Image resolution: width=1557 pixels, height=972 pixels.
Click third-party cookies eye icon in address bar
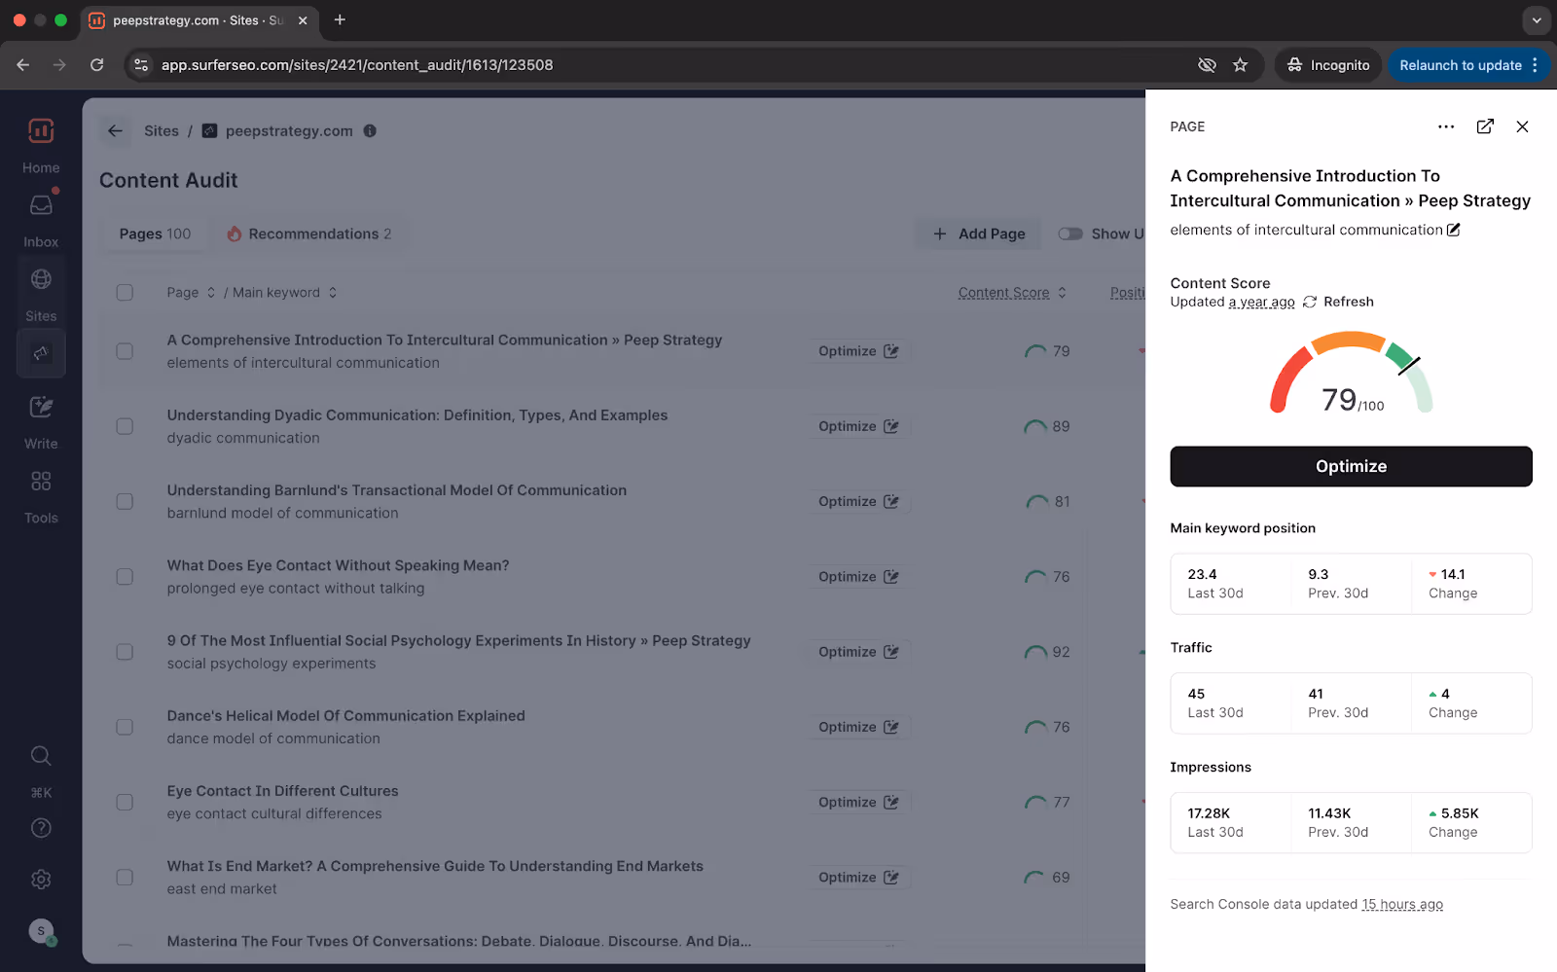click(1207, 65)
